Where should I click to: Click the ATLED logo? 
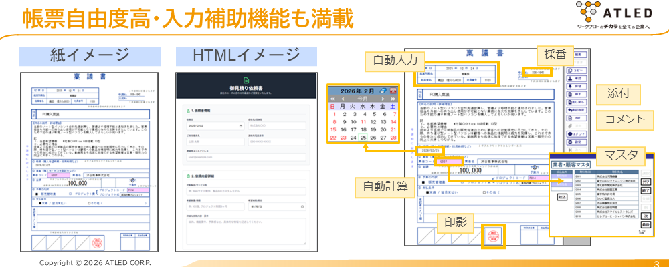coord(614,16)
